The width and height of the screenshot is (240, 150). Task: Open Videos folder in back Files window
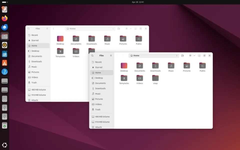(76, 53)
